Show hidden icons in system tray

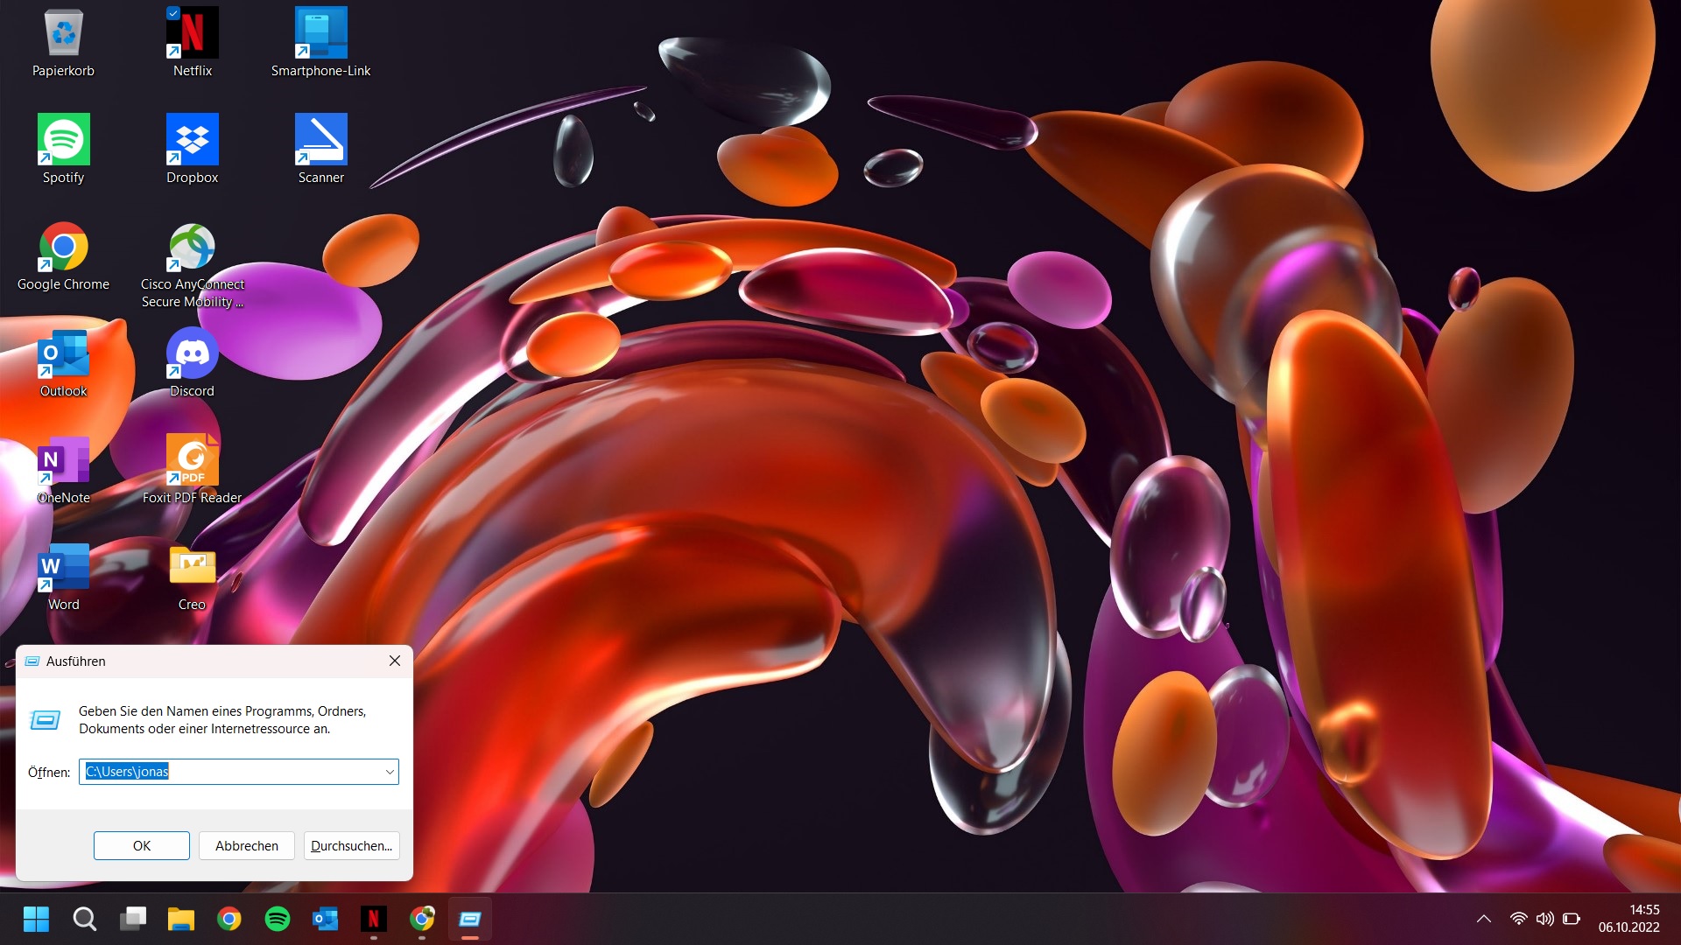click(1483, 919)
